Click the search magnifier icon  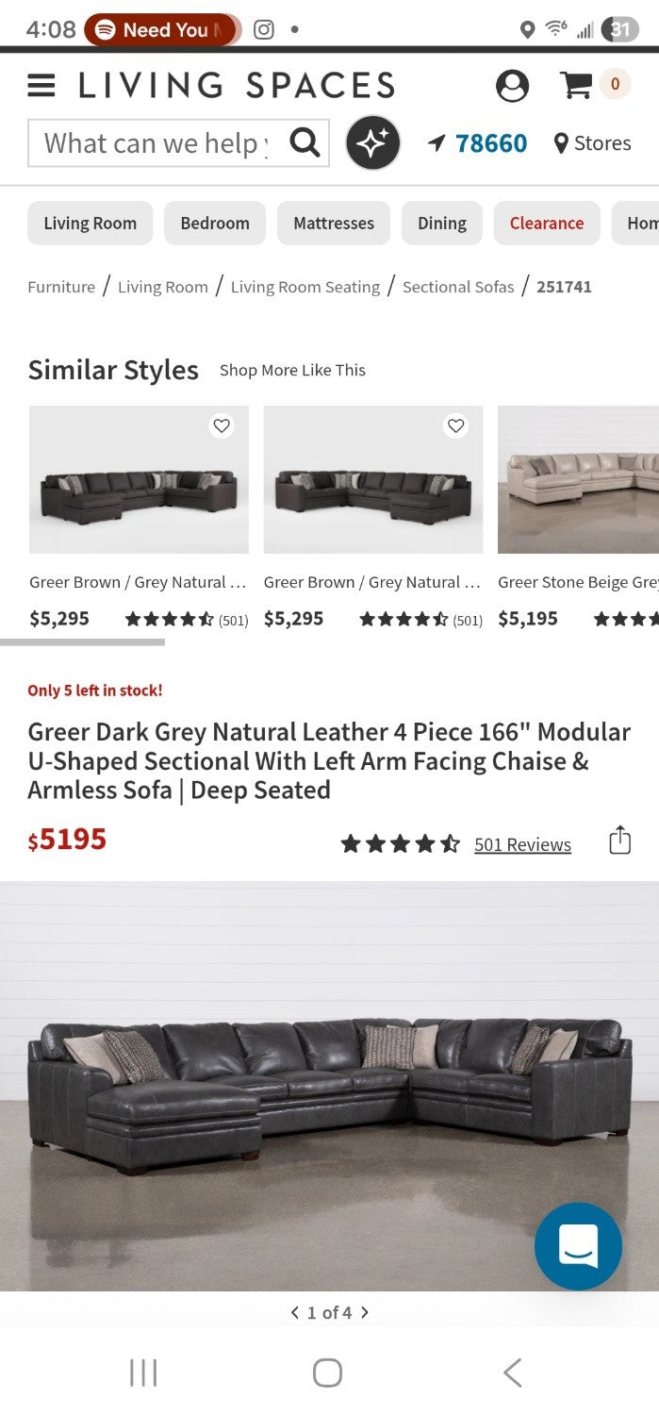coord(304,141)
